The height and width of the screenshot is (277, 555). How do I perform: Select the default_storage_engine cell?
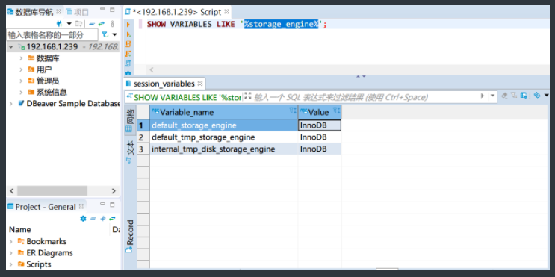(x=223, y=125)
